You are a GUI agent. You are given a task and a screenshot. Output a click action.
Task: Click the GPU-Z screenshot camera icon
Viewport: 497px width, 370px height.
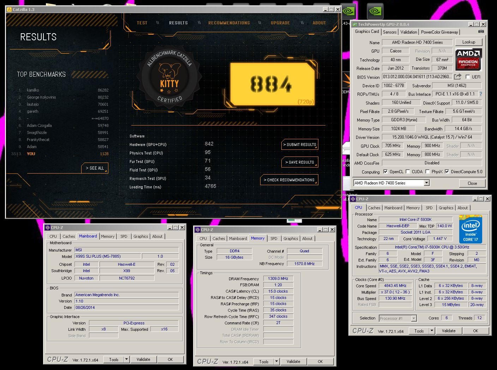pos(481,31)
